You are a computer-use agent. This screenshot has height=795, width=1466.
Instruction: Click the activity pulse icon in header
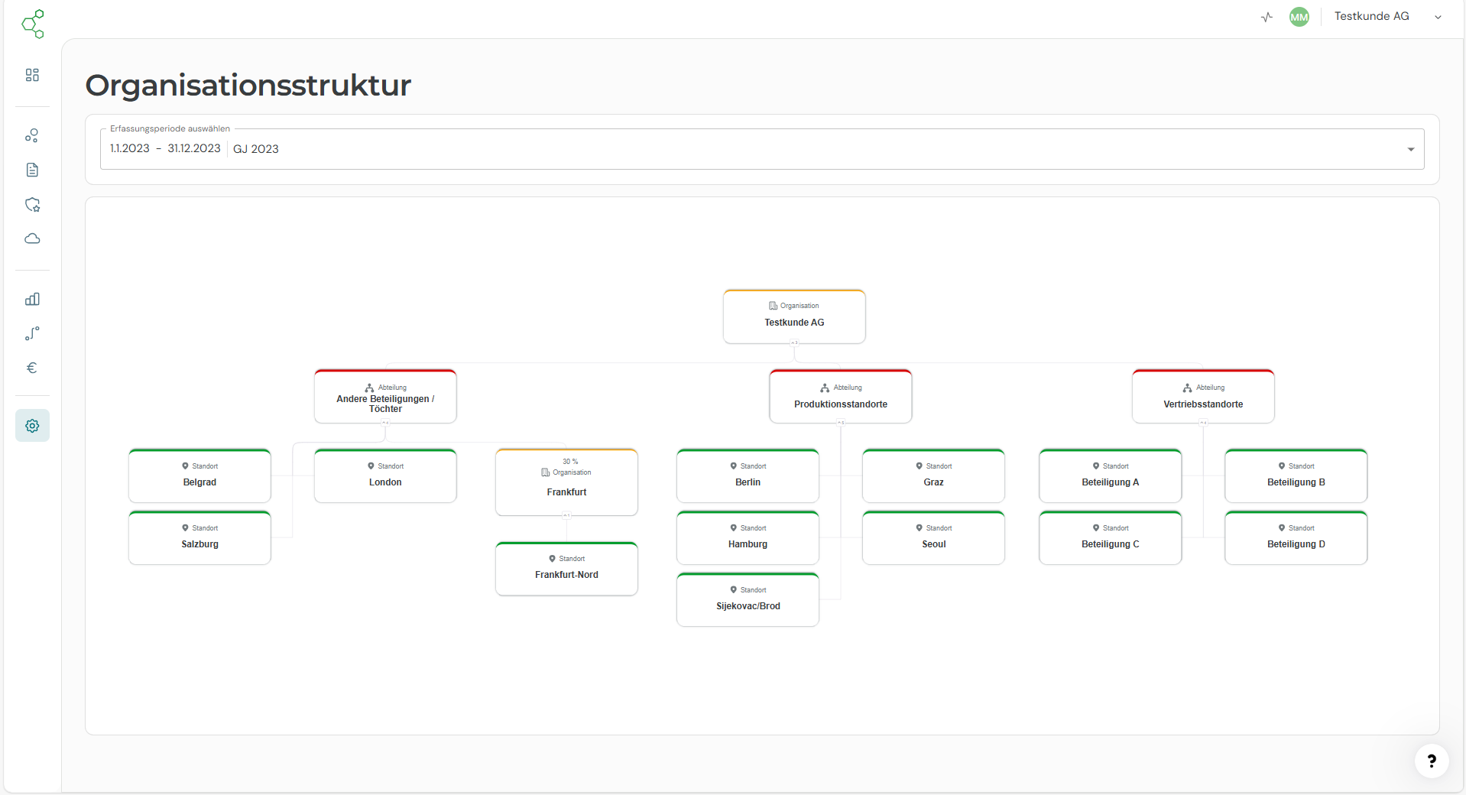1267,17
